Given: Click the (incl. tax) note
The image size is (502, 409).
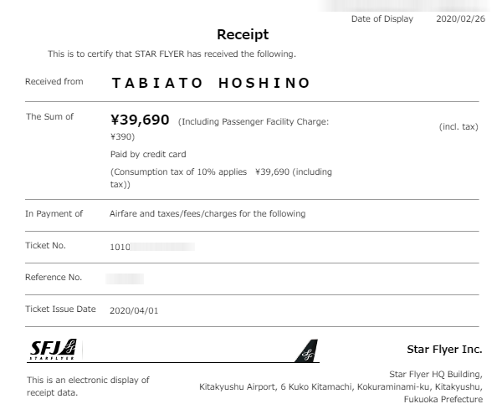Looking at the screenshot, I should 458,127.
